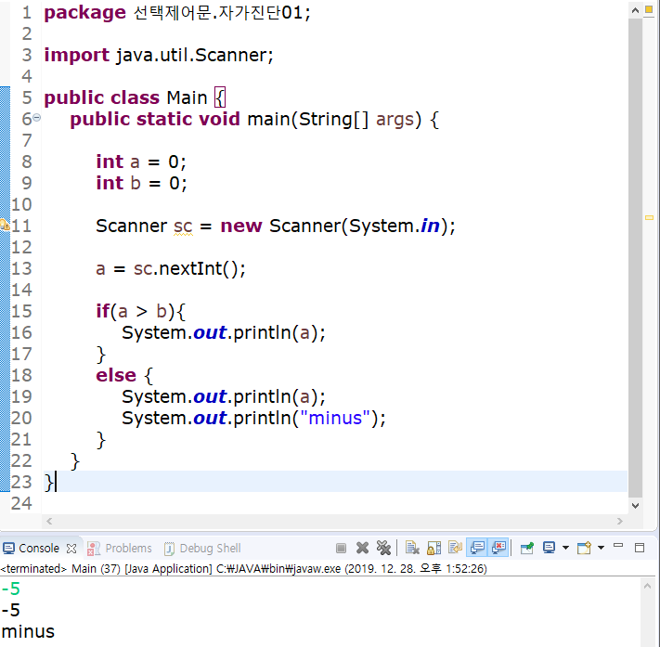Click 'System.out.println(a);' on line 19
Viewport: 660px width, 647px height.
[x=224, y=396]
